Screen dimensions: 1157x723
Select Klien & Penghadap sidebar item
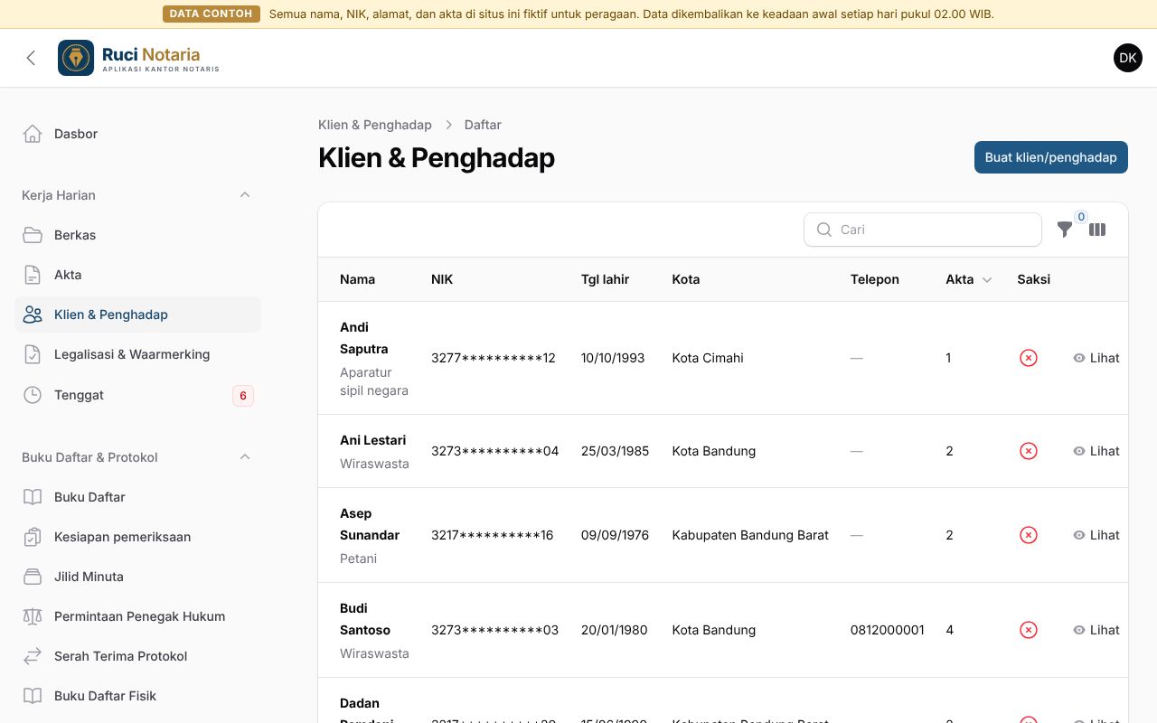pyautogui.click(x=138, y=315)
